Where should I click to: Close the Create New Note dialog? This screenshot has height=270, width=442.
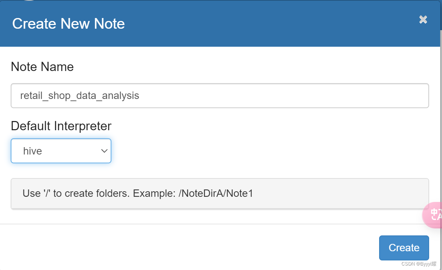tap(423, 19)
